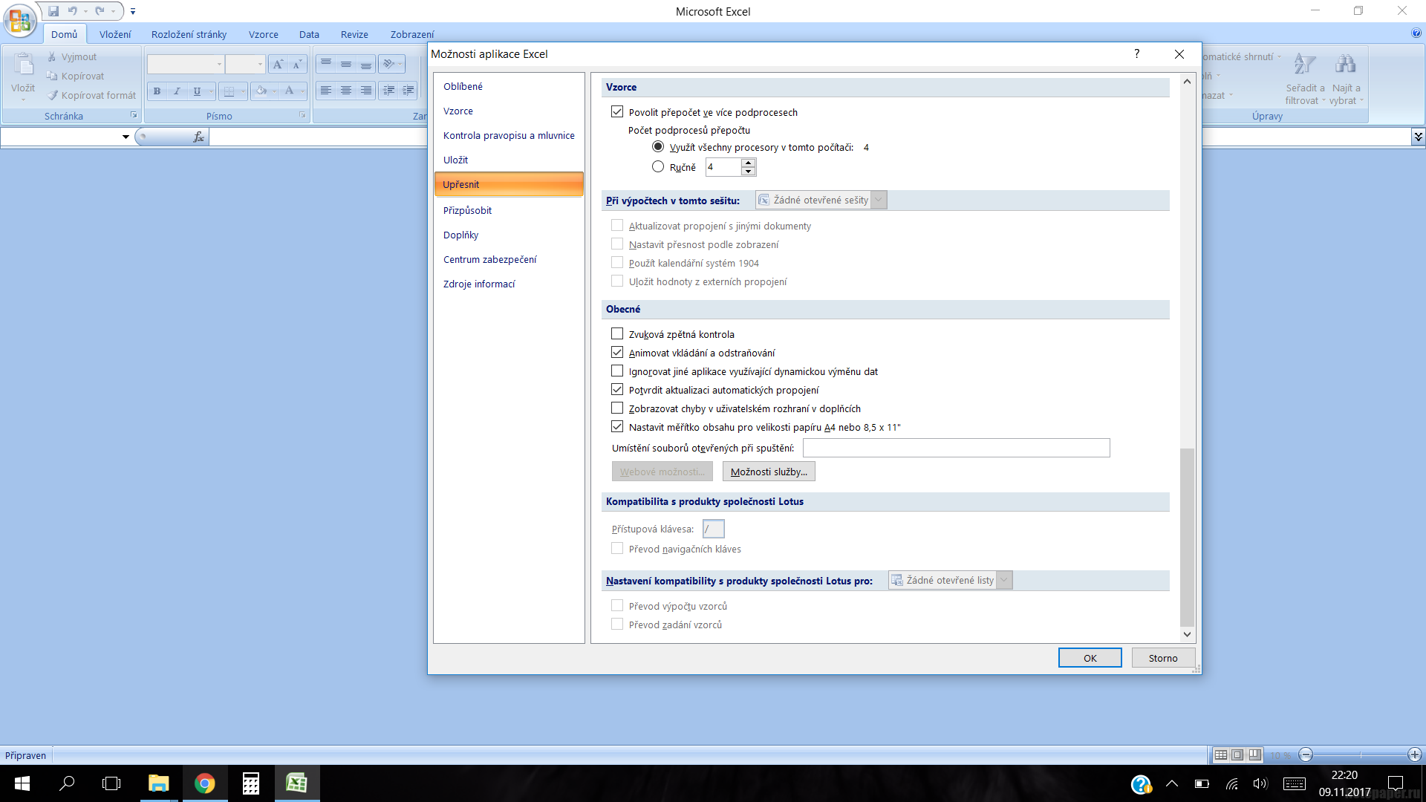
Task: Open Chrome from the taskbar
Action: (x=204, y=783)
